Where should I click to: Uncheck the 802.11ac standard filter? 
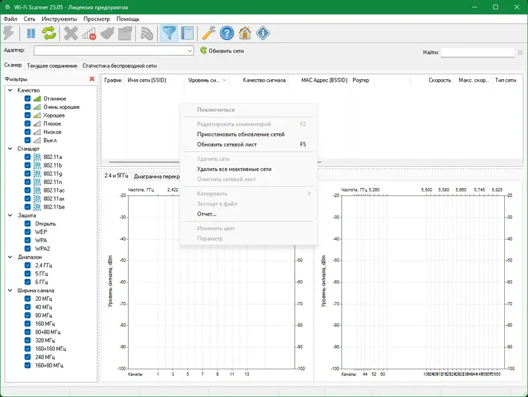pos(28,190)
